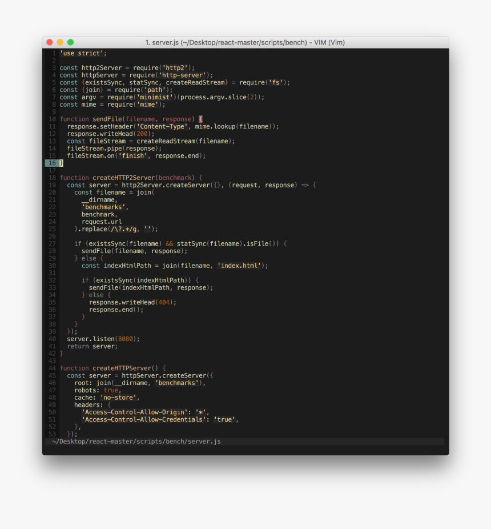Place cursor on 'no-store' cache value
This screenshot has width=491, height=529.
tap(119, 397)
